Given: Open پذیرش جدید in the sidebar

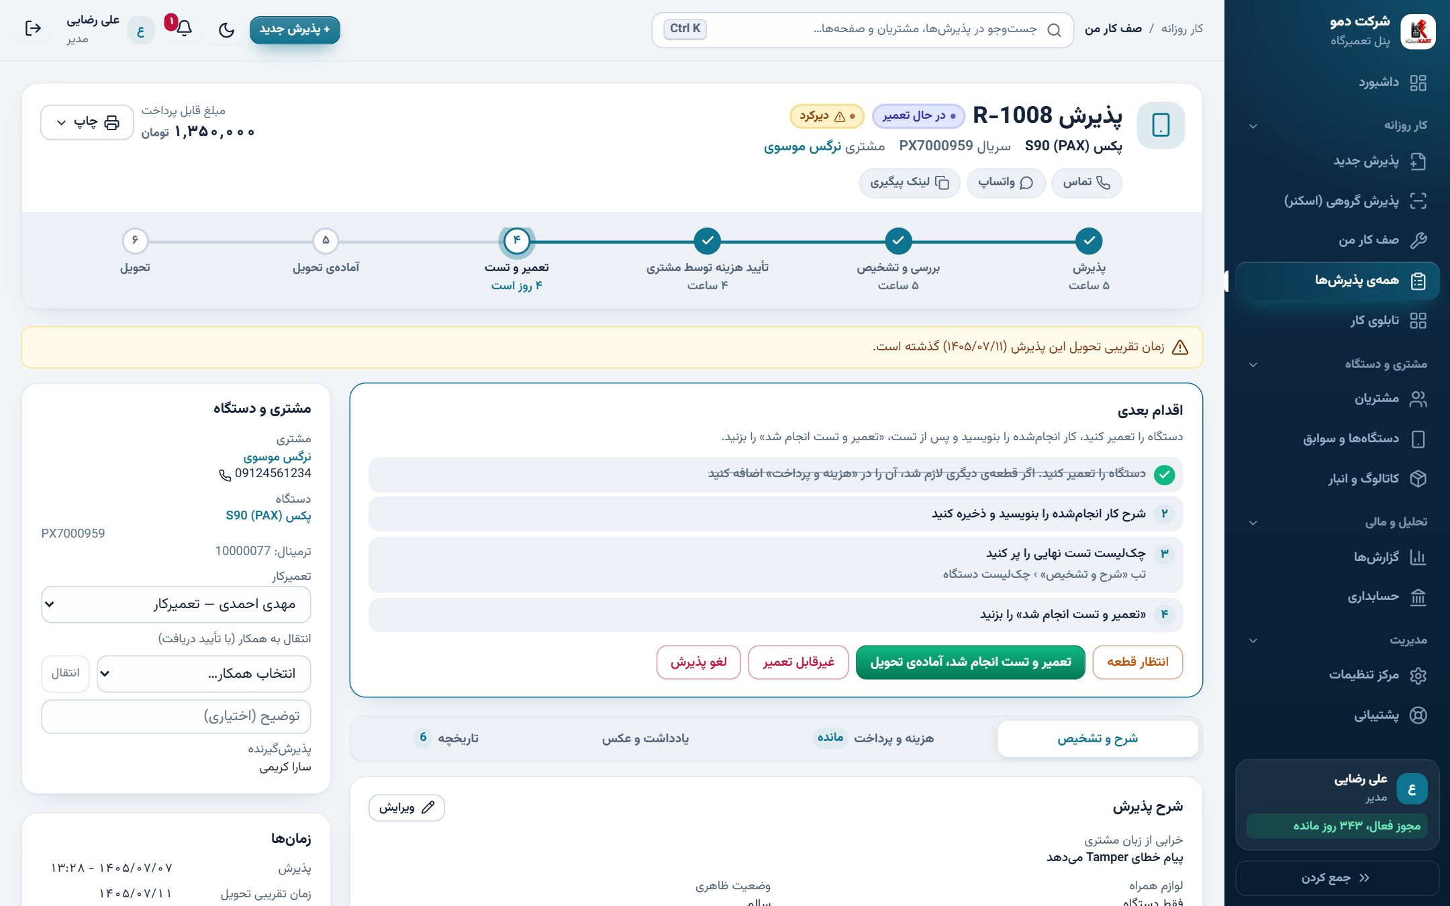Looking at the screenshot, I should [1337, 161].
